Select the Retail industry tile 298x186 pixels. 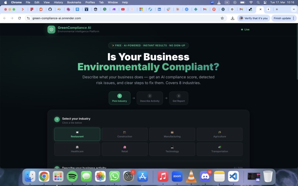[125, 149]
